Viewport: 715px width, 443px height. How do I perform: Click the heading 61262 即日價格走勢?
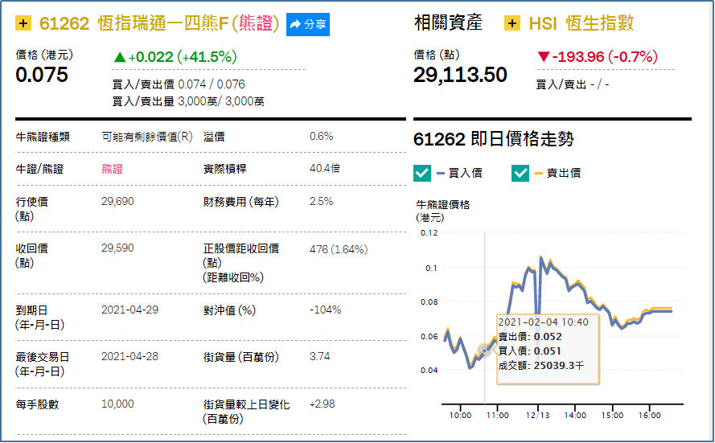point(493,139)
